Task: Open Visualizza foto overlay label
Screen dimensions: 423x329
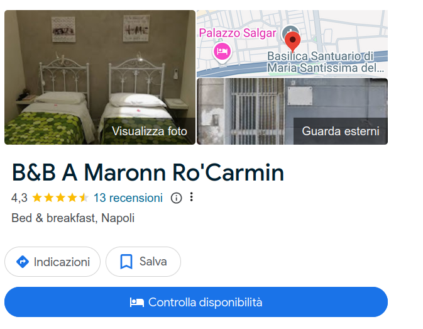Action: click(x=150, y=131)
